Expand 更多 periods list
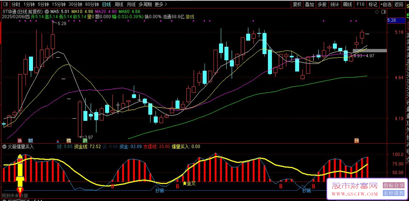This screenshot has height=201, width=409. click(x=161, y=4)
